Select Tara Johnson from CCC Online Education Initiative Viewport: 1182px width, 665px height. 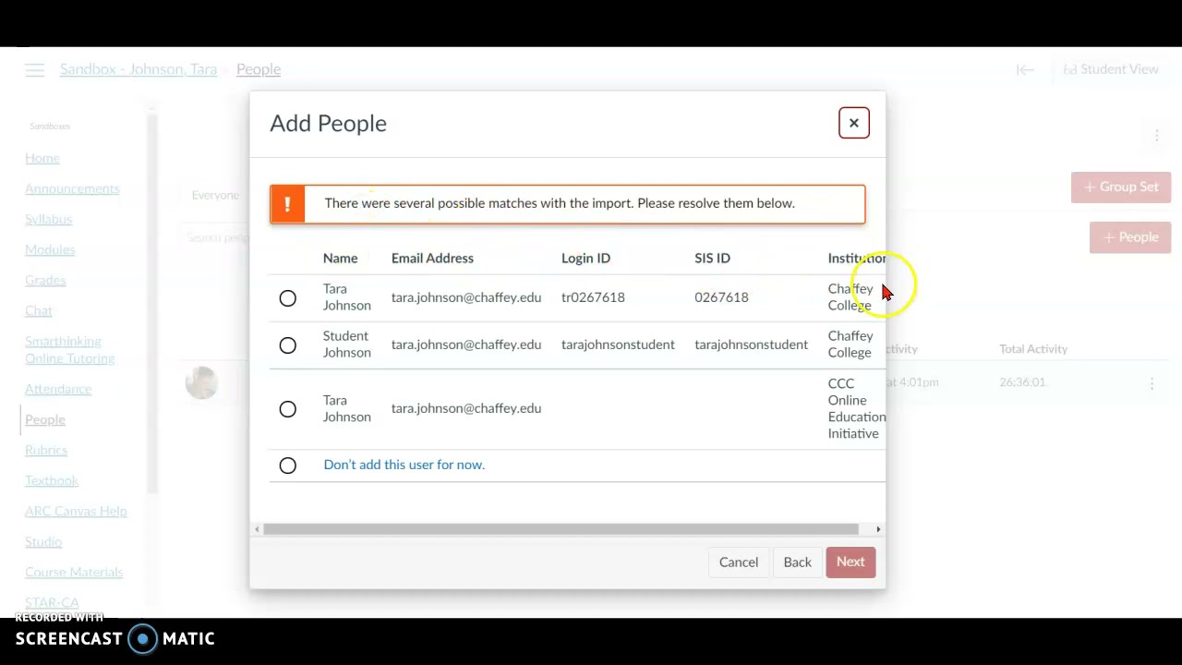click(x=288, y=409)
